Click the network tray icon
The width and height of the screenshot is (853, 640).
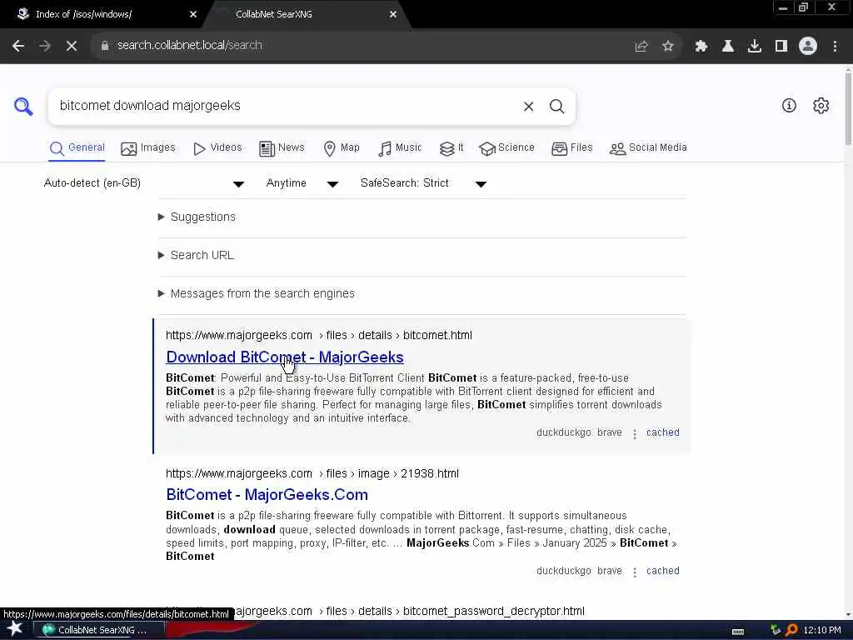tap(776, 630)
